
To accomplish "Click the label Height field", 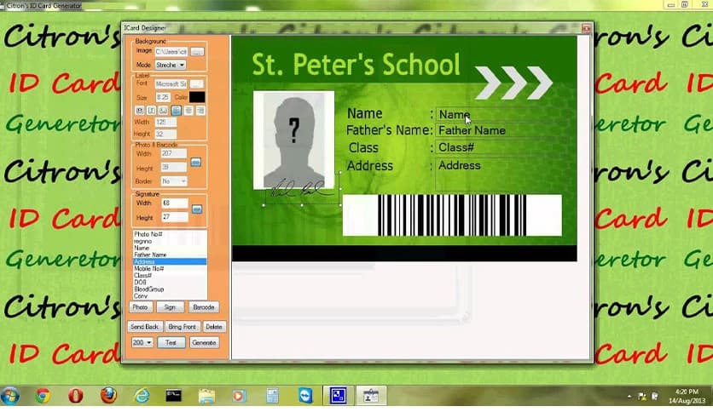I will point(165,134).
